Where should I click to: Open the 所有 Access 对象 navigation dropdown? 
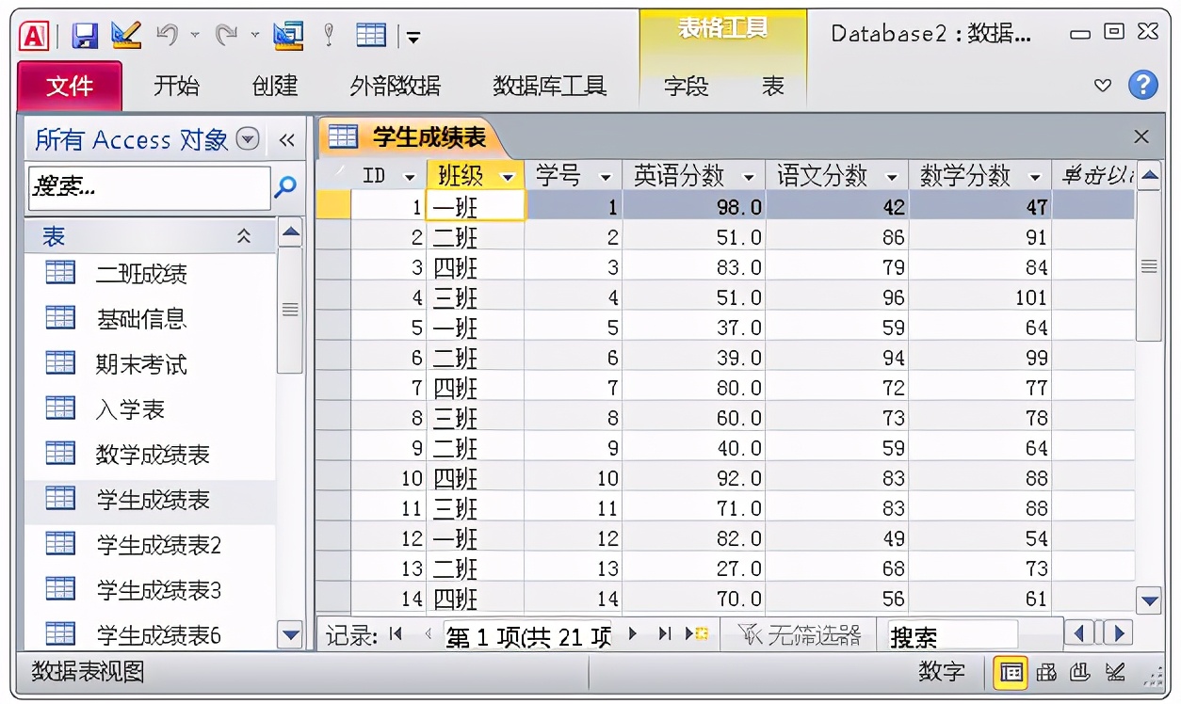[248, 140]
